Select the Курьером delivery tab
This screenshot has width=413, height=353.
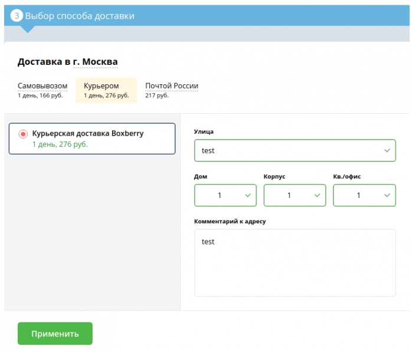(106, 90)
